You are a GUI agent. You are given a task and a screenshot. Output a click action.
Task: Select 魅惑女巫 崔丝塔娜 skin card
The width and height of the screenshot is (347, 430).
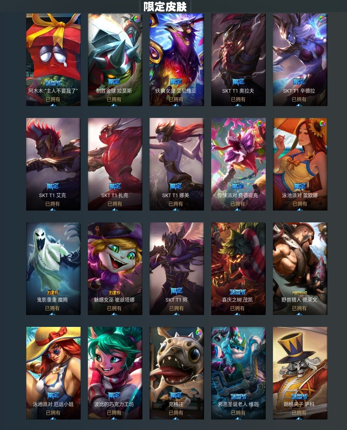coord(115,269)
